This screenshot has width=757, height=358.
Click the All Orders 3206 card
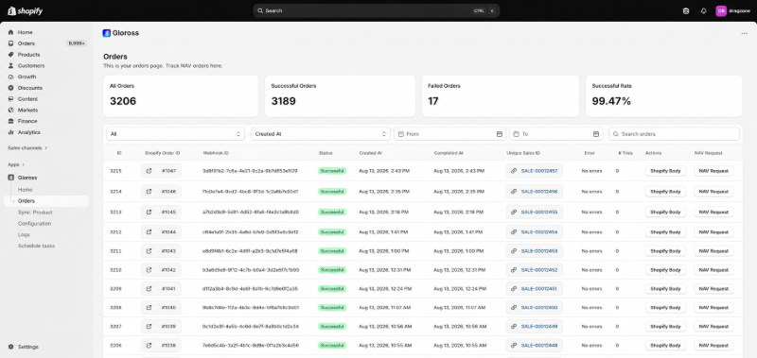(181, 96)
